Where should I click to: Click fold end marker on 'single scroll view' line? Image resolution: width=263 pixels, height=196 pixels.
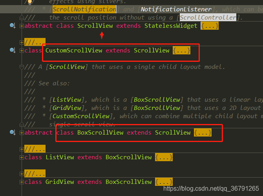point(22,124)
